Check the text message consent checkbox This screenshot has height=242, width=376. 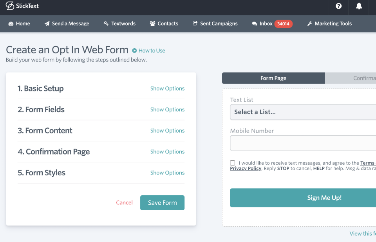click(233, 163)
